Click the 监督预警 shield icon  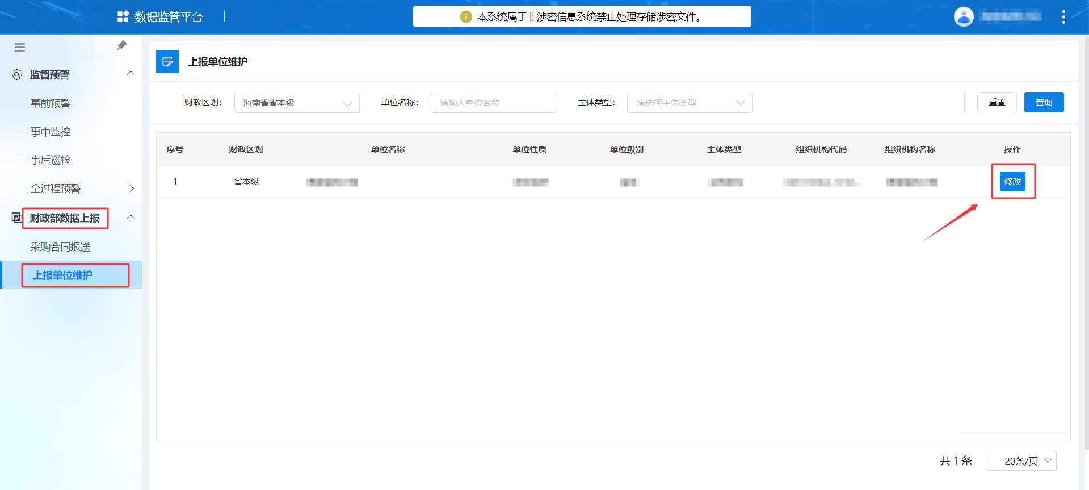coord(17,75)
